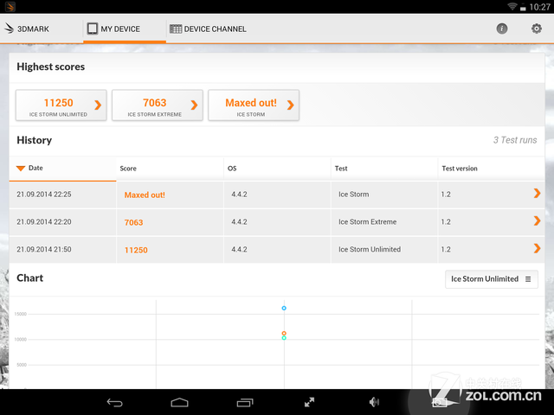The image size is (554, 415).
Task: Open the DEVICE CHANNEL tab
Action: click(x=208, y=29)
